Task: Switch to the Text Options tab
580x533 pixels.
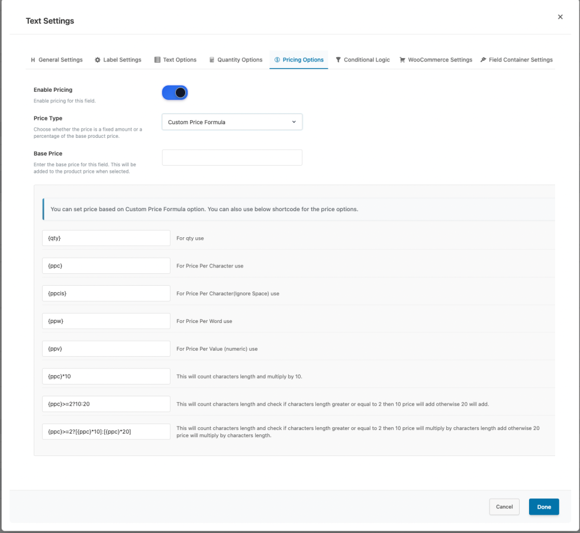Action: coord(175,60)
